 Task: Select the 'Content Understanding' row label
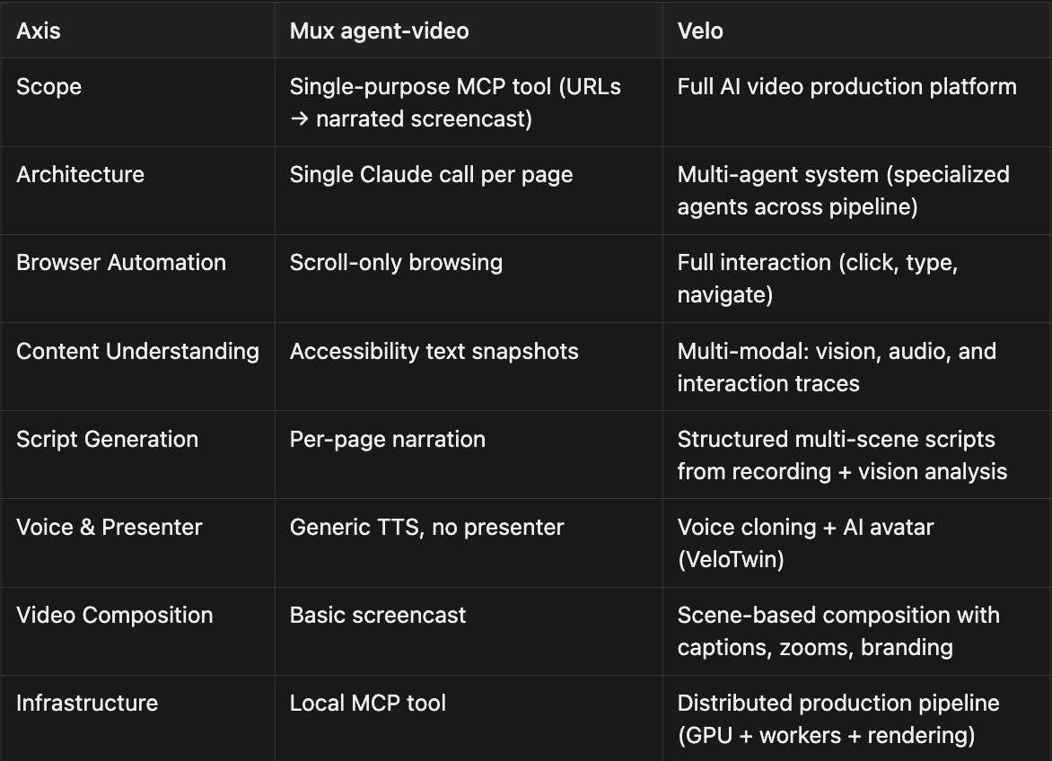pos(137,351)
